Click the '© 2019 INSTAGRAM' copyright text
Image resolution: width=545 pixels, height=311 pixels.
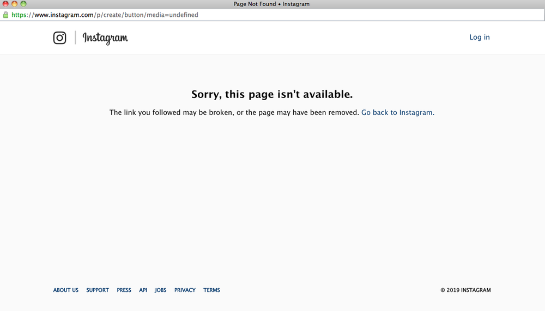point(465,290)
